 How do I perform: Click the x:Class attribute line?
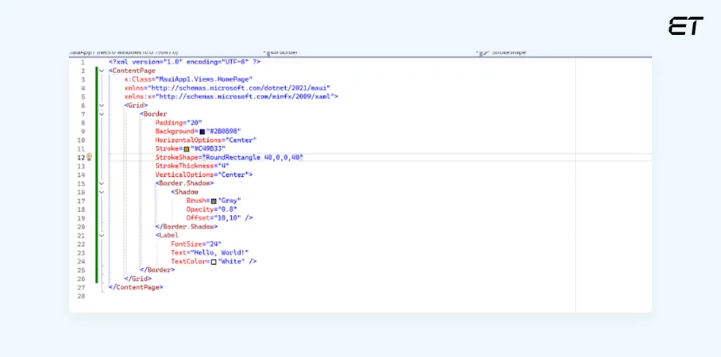click(x=188, y=79)
